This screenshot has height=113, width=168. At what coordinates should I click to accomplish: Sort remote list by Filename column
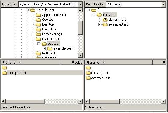[118, 63]
